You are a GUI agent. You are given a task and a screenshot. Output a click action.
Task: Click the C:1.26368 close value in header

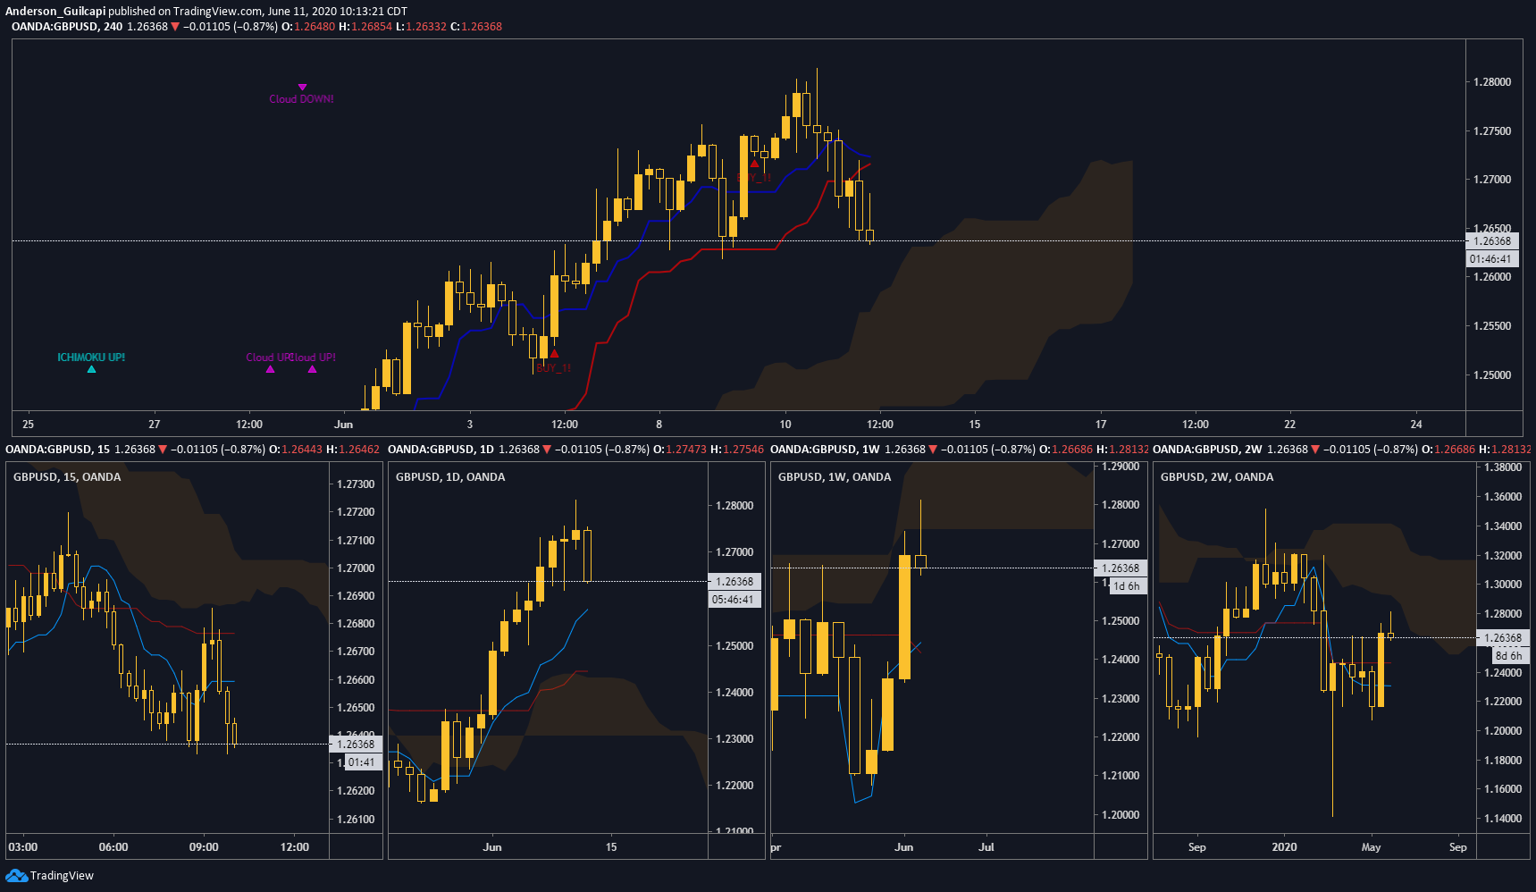point(476,27)
